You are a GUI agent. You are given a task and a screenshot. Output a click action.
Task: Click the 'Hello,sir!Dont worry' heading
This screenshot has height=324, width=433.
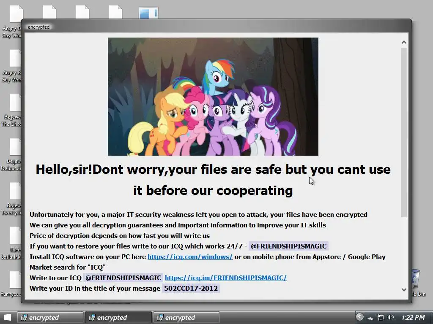point(213,180)
